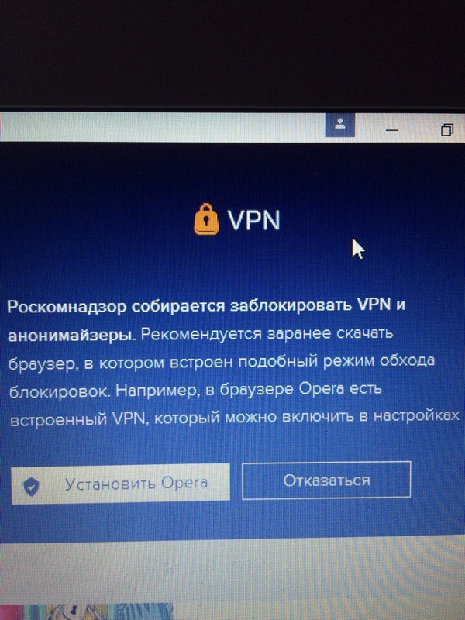Click the word "анонимайзеры" in bold text
The width and height of the screenshot is (465, 620).
(x=71, y=336)
